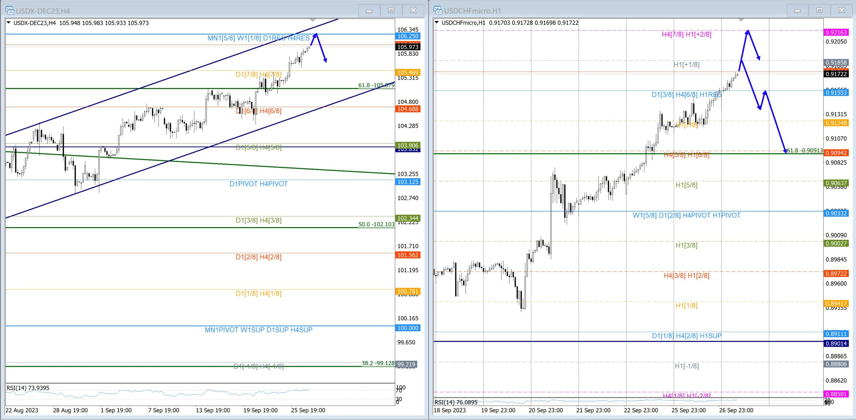
Task: Click the RSI(14) 73.9395 indicator label
Action: [x=28, y=388]
